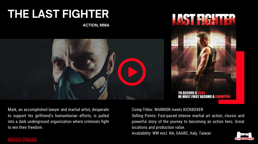Open the WATCH TRAILER link
258x144 pixels.
tap(22, 139)
